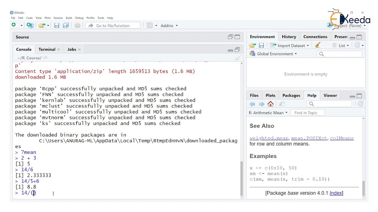This screenshot has width=378, height=212.
Task: Click the view working directory arrow icon
Action: pos(45,58)
